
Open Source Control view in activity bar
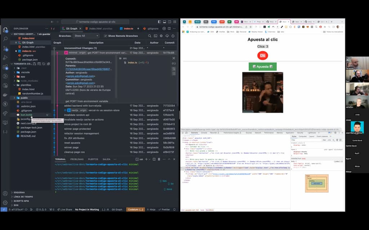(5, 49)
